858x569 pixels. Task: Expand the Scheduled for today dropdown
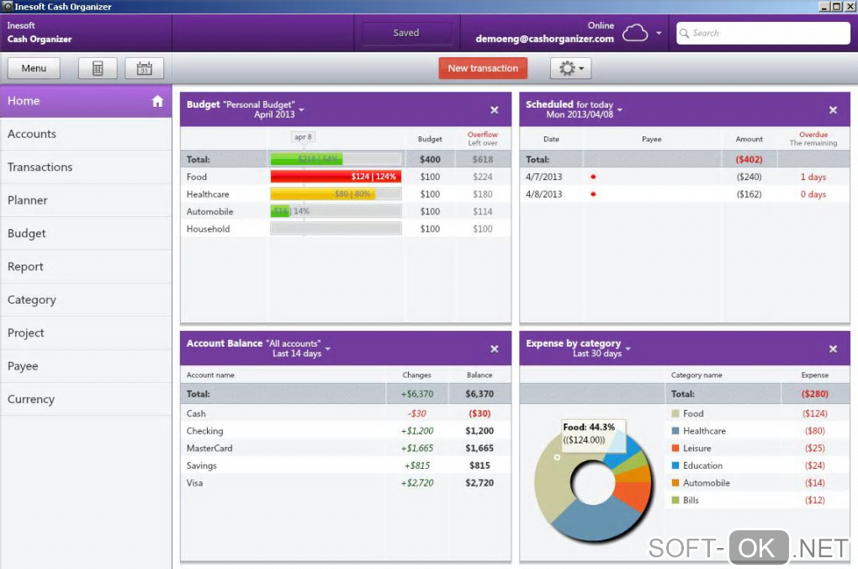620,109
